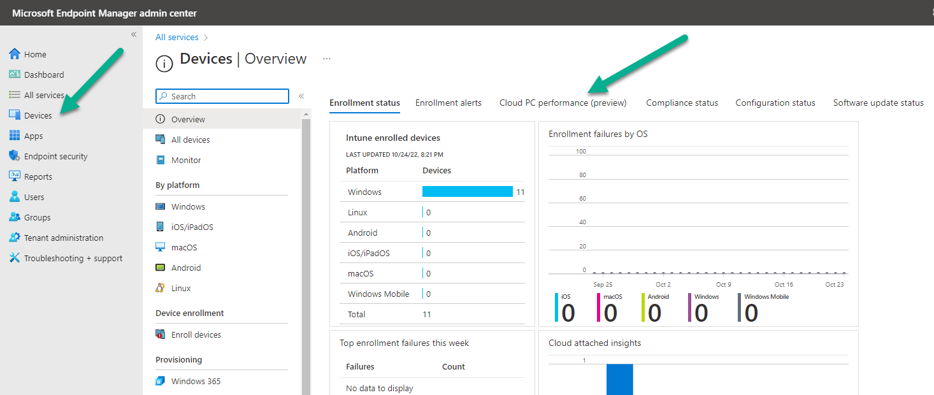Click the Troubleshooting + support wrench icon

[x=15, y=258]
